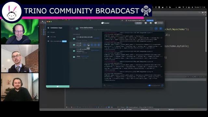Click the Docker whale status bar

click(58, 86)
